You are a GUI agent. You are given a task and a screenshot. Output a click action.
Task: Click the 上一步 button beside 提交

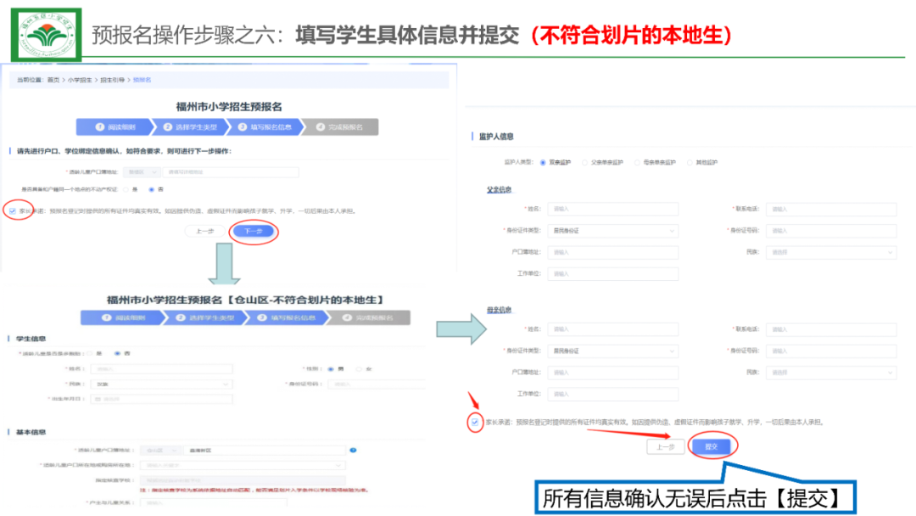pos(665,446)
